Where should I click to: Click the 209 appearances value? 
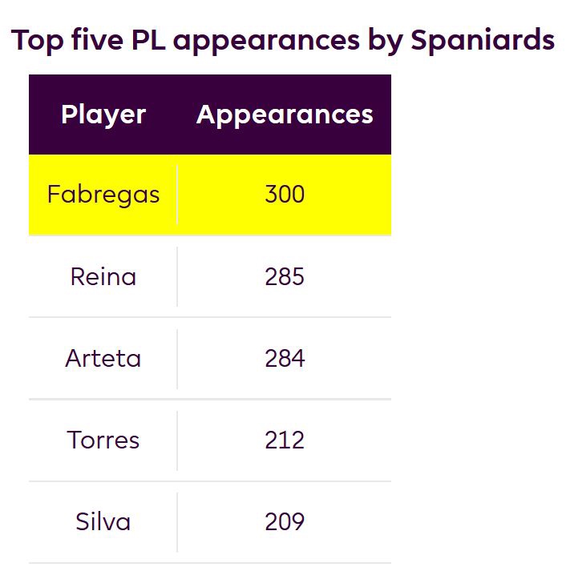pos(285,522)
